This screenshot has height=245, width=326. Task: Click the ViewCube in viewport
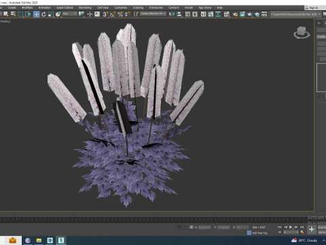click(302, 32)
